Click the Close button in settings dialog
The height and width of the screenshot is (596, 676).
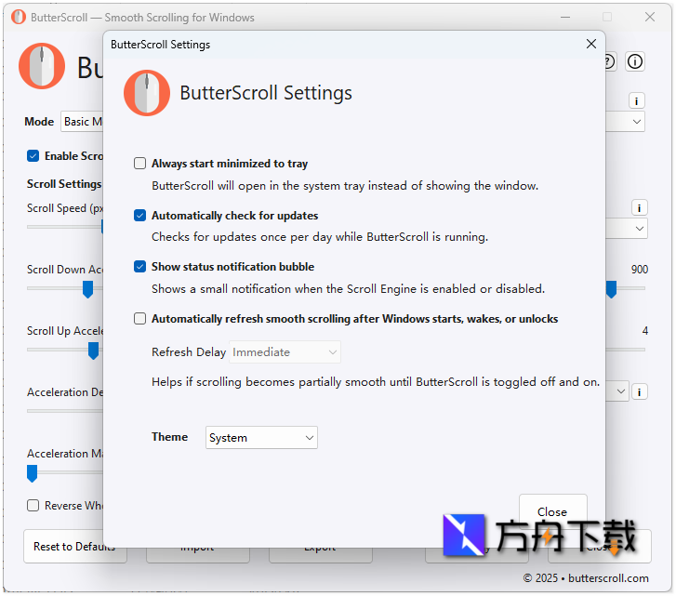tap(552, 511)
